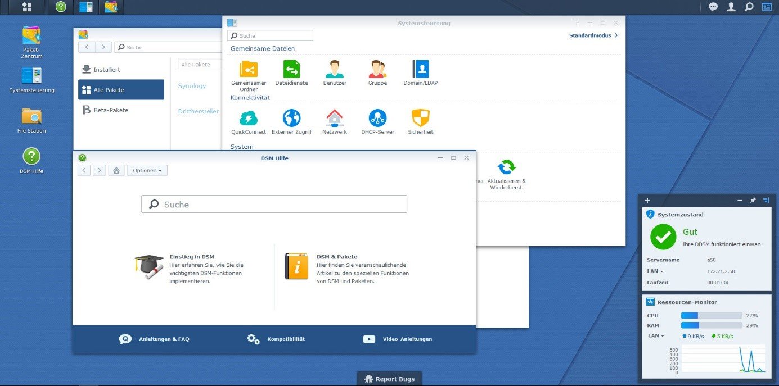Open Kompatibilität in DSM Hilfe footer
The height and width of the screenshot is (386, 779).
click(276, 339)
